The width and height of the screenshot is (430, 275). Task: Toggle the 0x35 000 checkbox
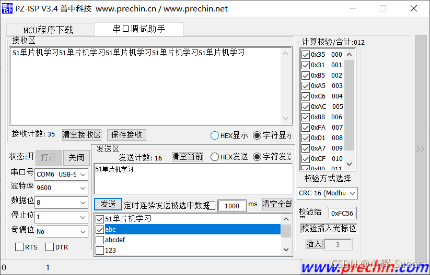[306, 55]
